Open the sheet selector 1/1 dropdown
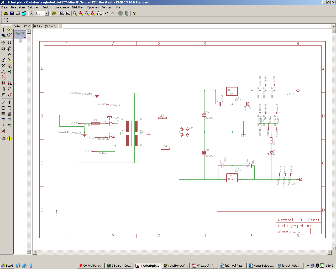Screen dimensions: 336x269 (x=47, y=13)
